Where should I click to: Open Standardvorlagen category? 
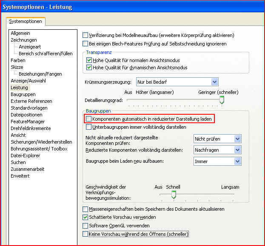pos(29,108)
